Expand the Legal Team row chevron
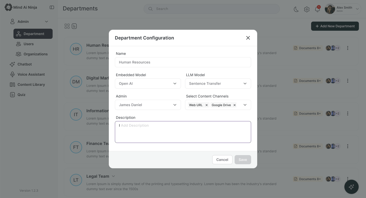The image size is (366, 198). (x=113, y=176)
